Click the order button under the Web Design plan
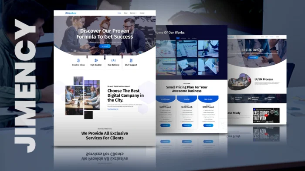Viewport: 305px width, 171px height. [x=208, y=125]
